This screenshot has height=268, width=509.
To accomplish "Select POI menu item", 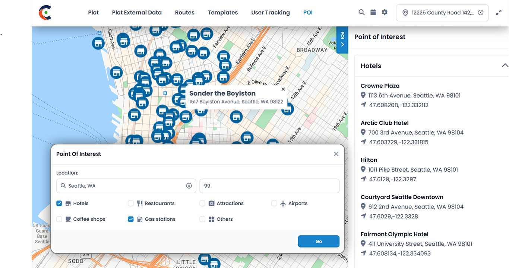I will coord(308,13).
